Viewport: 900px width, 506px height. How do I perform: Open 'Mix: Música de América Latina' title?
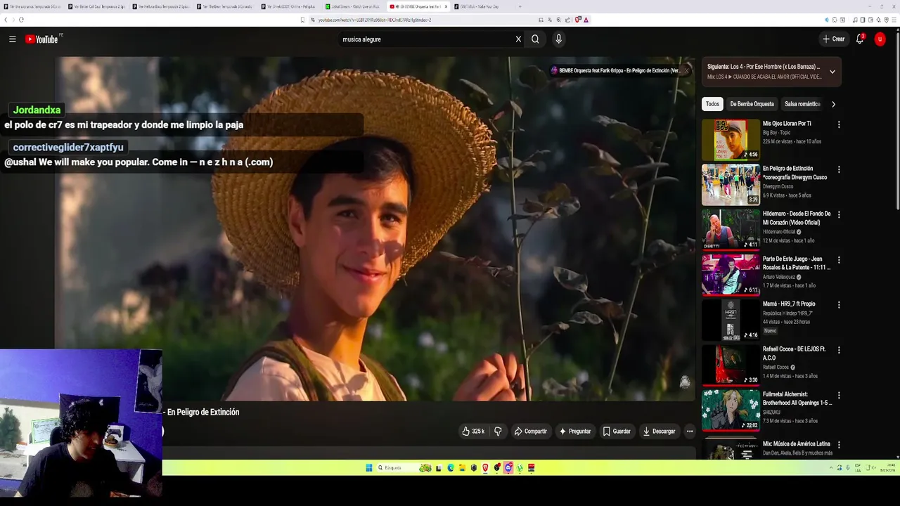[797, 443]
